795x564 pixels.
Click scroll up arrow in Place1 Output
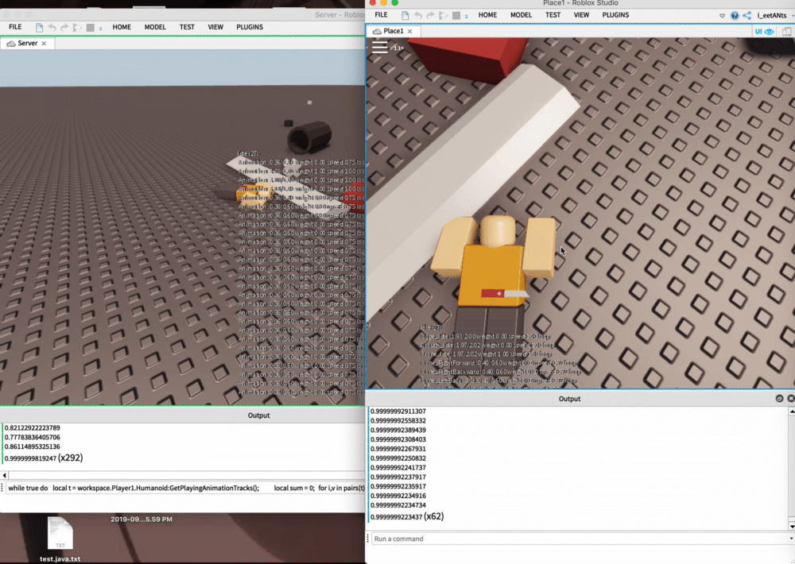[x=792, y=411]
